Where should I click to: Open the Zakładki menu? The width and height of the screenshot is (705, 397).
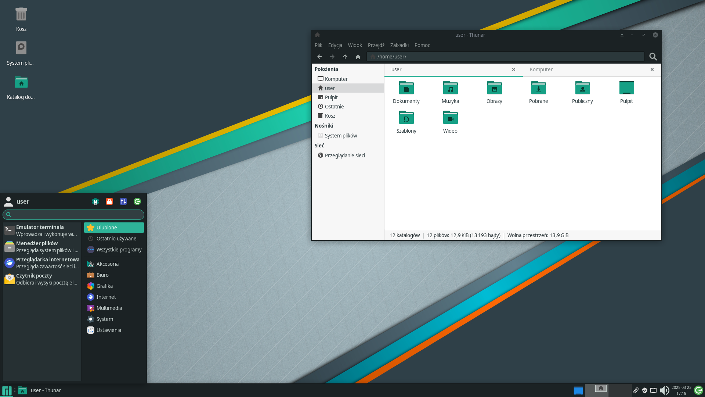399,45
